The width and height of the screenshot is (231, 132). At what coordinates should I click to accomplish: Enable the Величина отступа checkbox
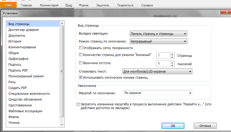tap(81, 63)
